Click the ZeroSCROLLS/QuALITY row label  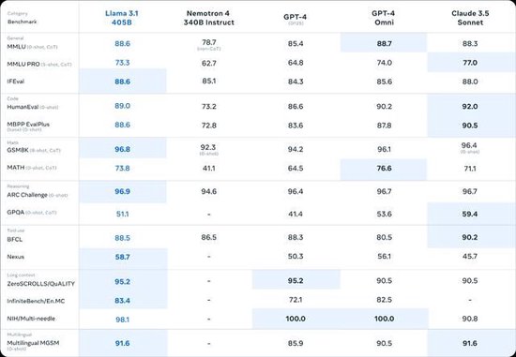pos(40,283)
